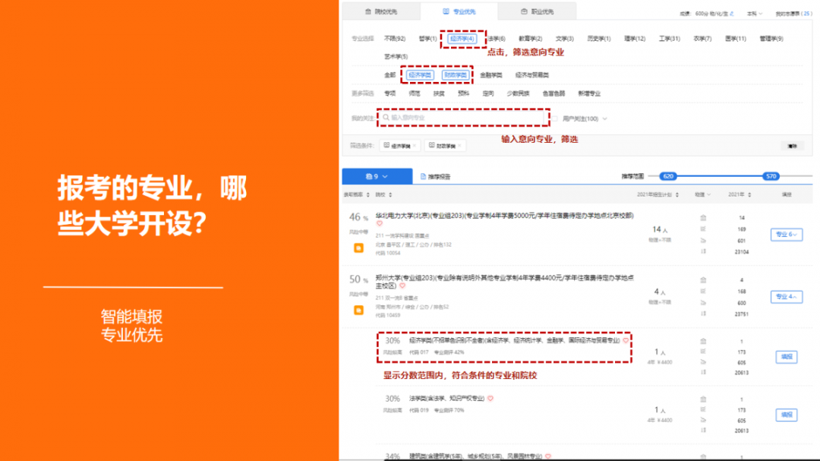The image size is (820, 461).
Task: Click the magnifier icon in major search box
Action: pyautogui.click(x=386, y=118)
